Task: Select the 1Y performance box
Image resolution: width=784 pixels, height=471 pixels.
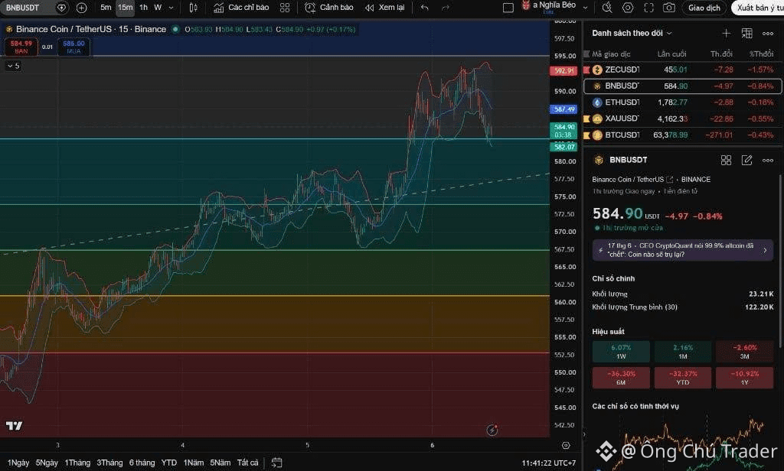Action: 744,378
